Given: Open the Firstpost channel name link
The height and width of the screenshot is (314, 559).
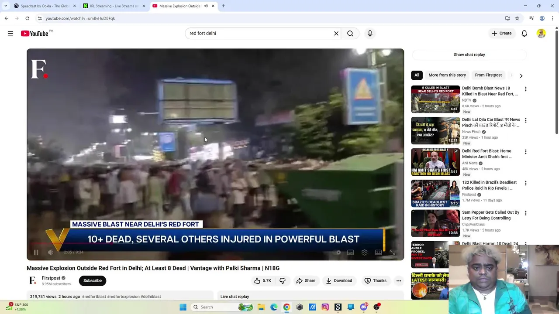Looking at the screenshot, I should [x=51, y=278].
